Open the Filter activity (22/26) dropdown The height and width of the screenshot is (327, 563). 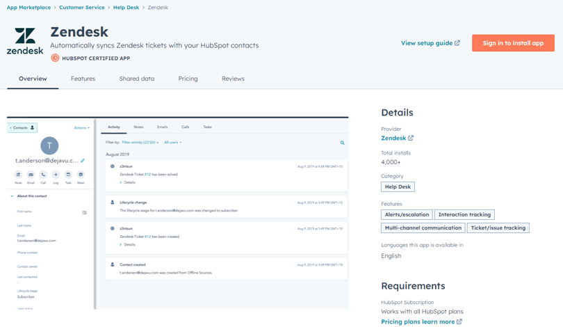pos(140,143)
